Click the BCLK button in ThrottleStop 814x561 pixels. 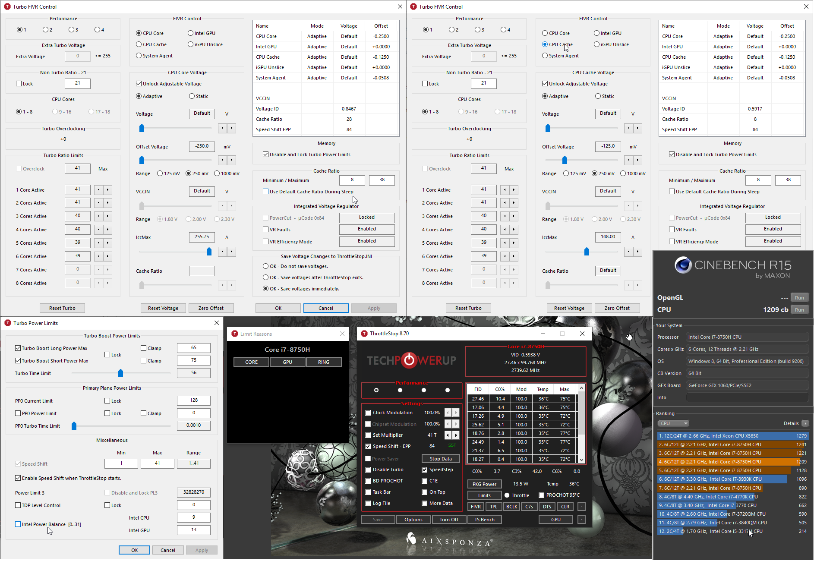point(511,507)
